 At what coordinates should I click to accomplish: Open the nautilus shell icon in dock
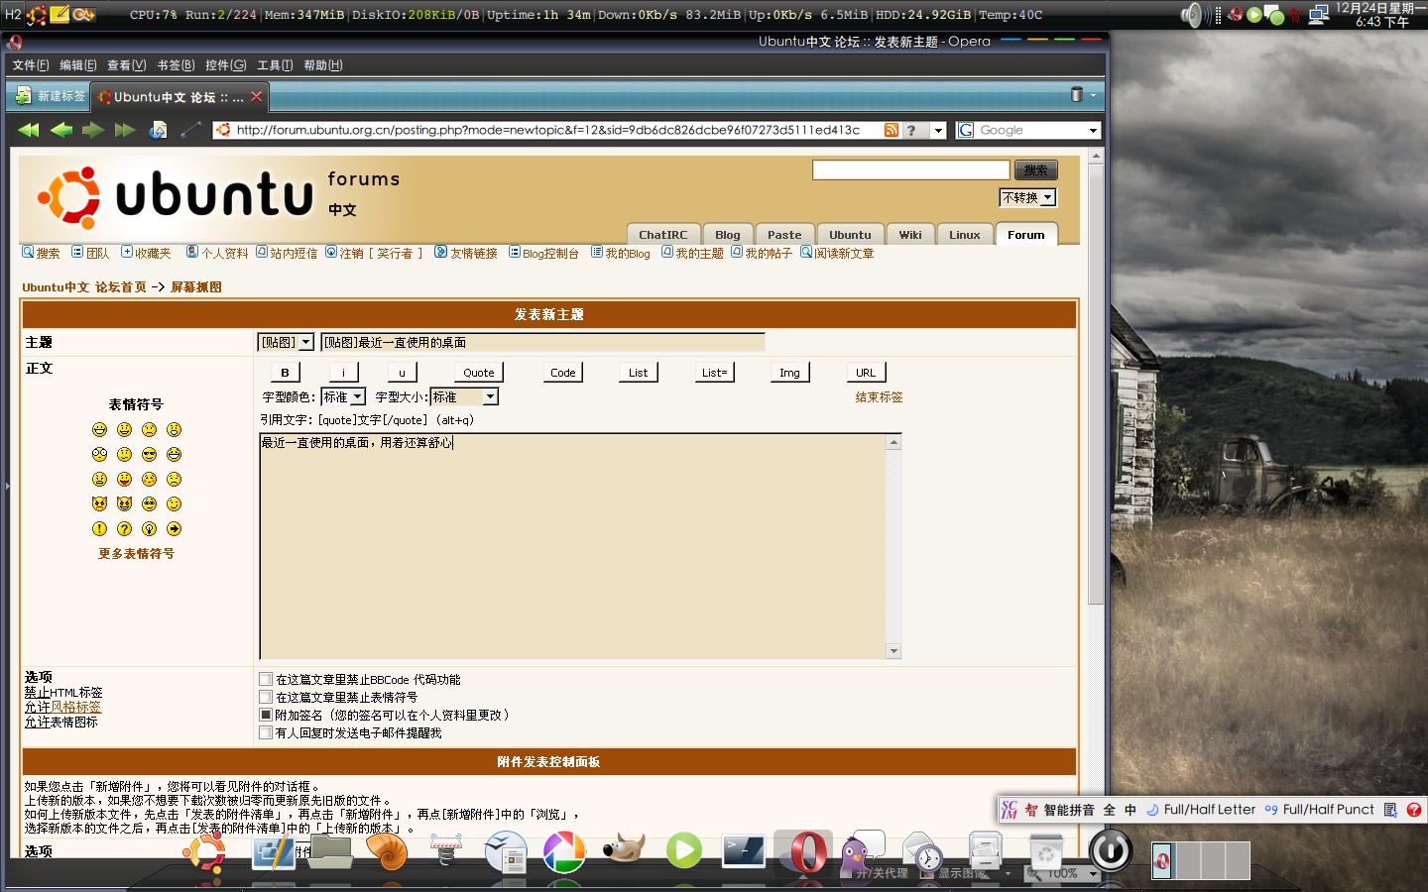pos(387,851)
